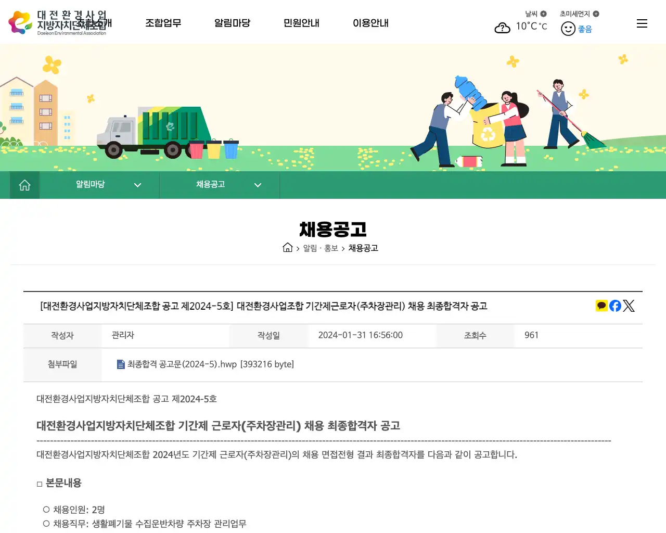This screenshot has width=666, height=533.
Task: Open the 이용안내 menu
Action: point(370,23)
